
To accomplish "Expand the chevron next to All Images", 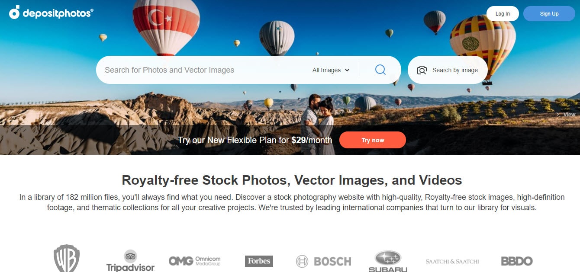I will point(347,70).
